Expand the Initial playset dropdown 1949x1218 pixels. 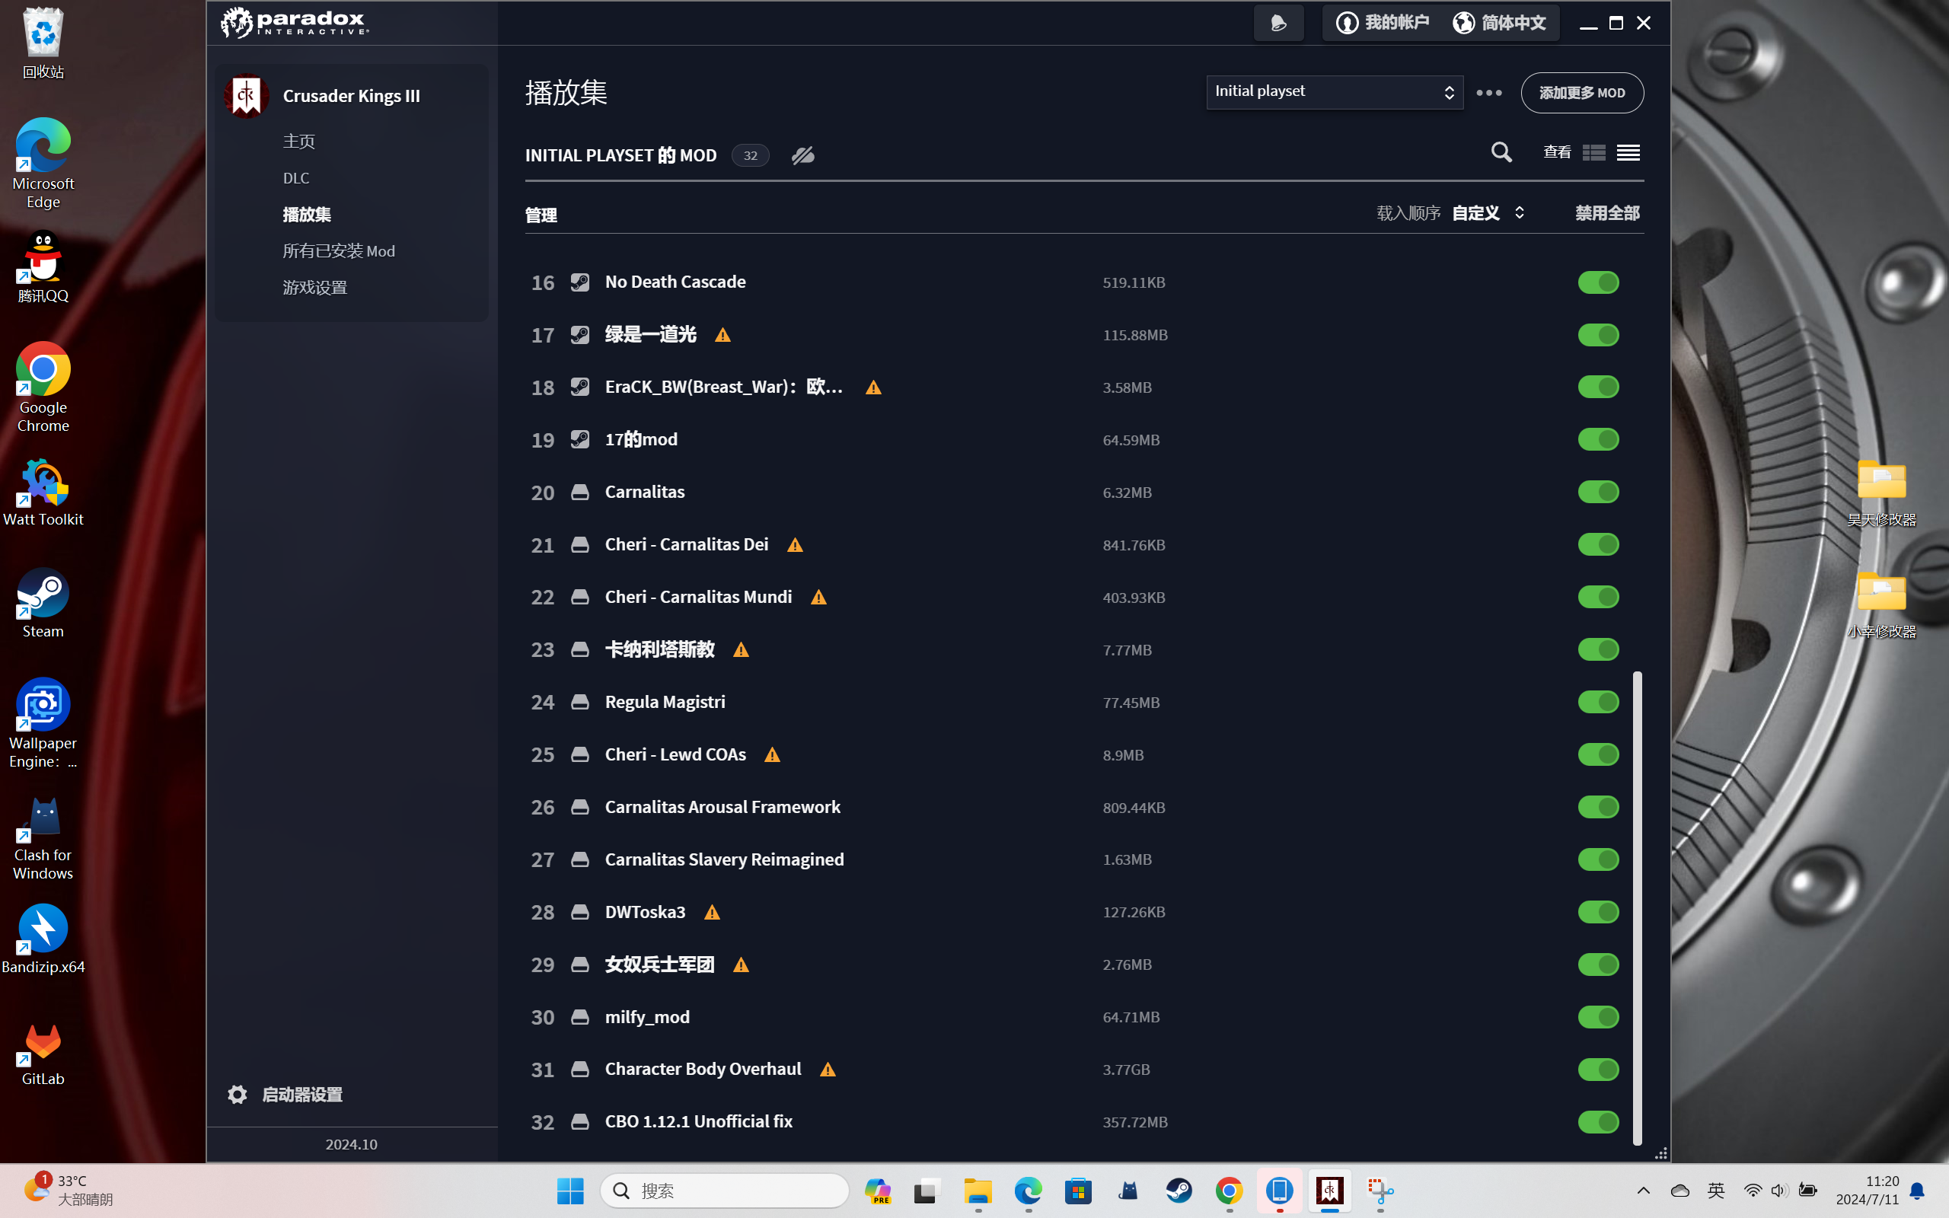(1334, 92)
